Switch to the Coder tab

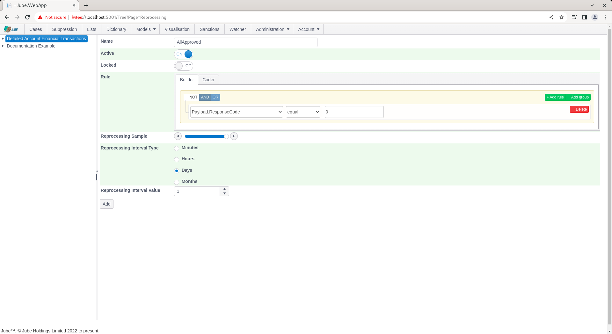coord(208,80)
